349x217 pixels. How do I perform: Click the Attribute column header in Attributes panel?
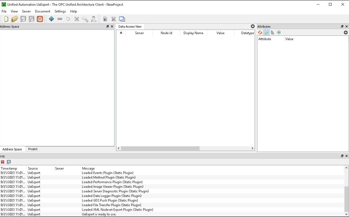click(x=271, y=39)
